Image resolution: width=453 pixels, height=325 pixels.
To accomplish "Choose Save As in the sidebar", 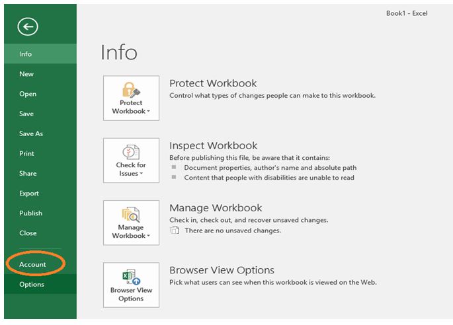I will pyautogui.click(x=31, y=133).
